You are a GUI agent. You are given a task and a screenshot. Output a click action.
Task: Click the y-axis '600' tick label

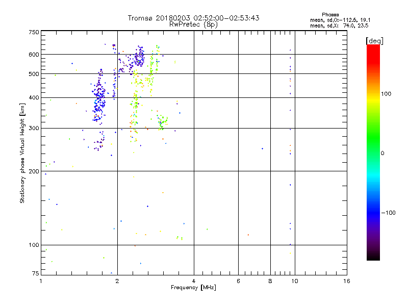pyautogui.click(x=34, y=55)
